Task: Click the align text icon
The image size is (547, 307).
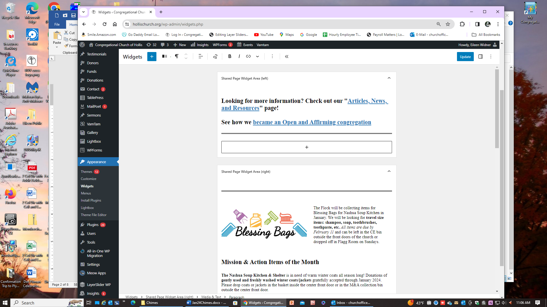Action: point(201,57)
